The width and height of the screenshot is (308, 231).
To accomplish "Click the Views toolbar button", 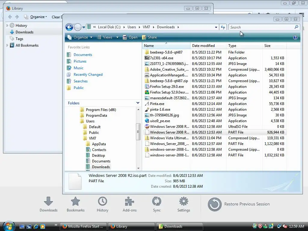I will (x=105, y=37).
